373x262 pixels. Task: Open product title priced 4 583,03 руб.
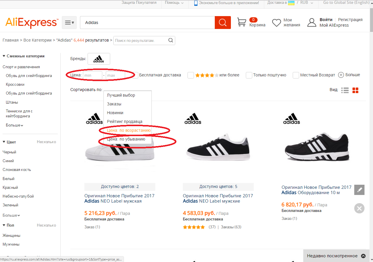tap(218, 198)
